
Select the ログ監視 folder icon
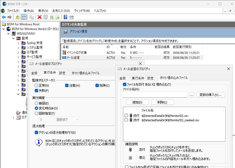point(23,52)
